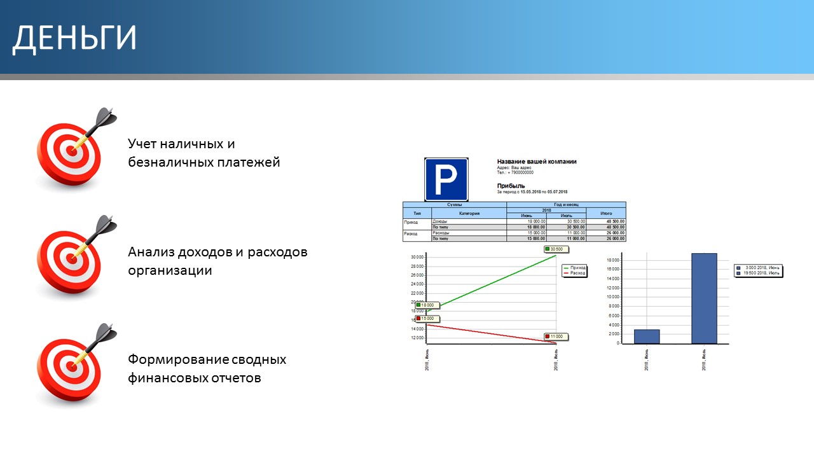Viewport: 814px width, 458px height.
Task: Click the 48 500.00 total in Доходы row
Action: click(x=606, y=221)
